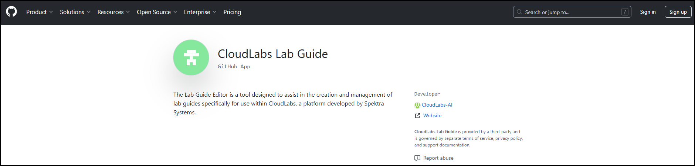Screen dimensions: 695x166
Task: Click the CloudLabs Lab Guide title heading
Action: pos(273,54)
